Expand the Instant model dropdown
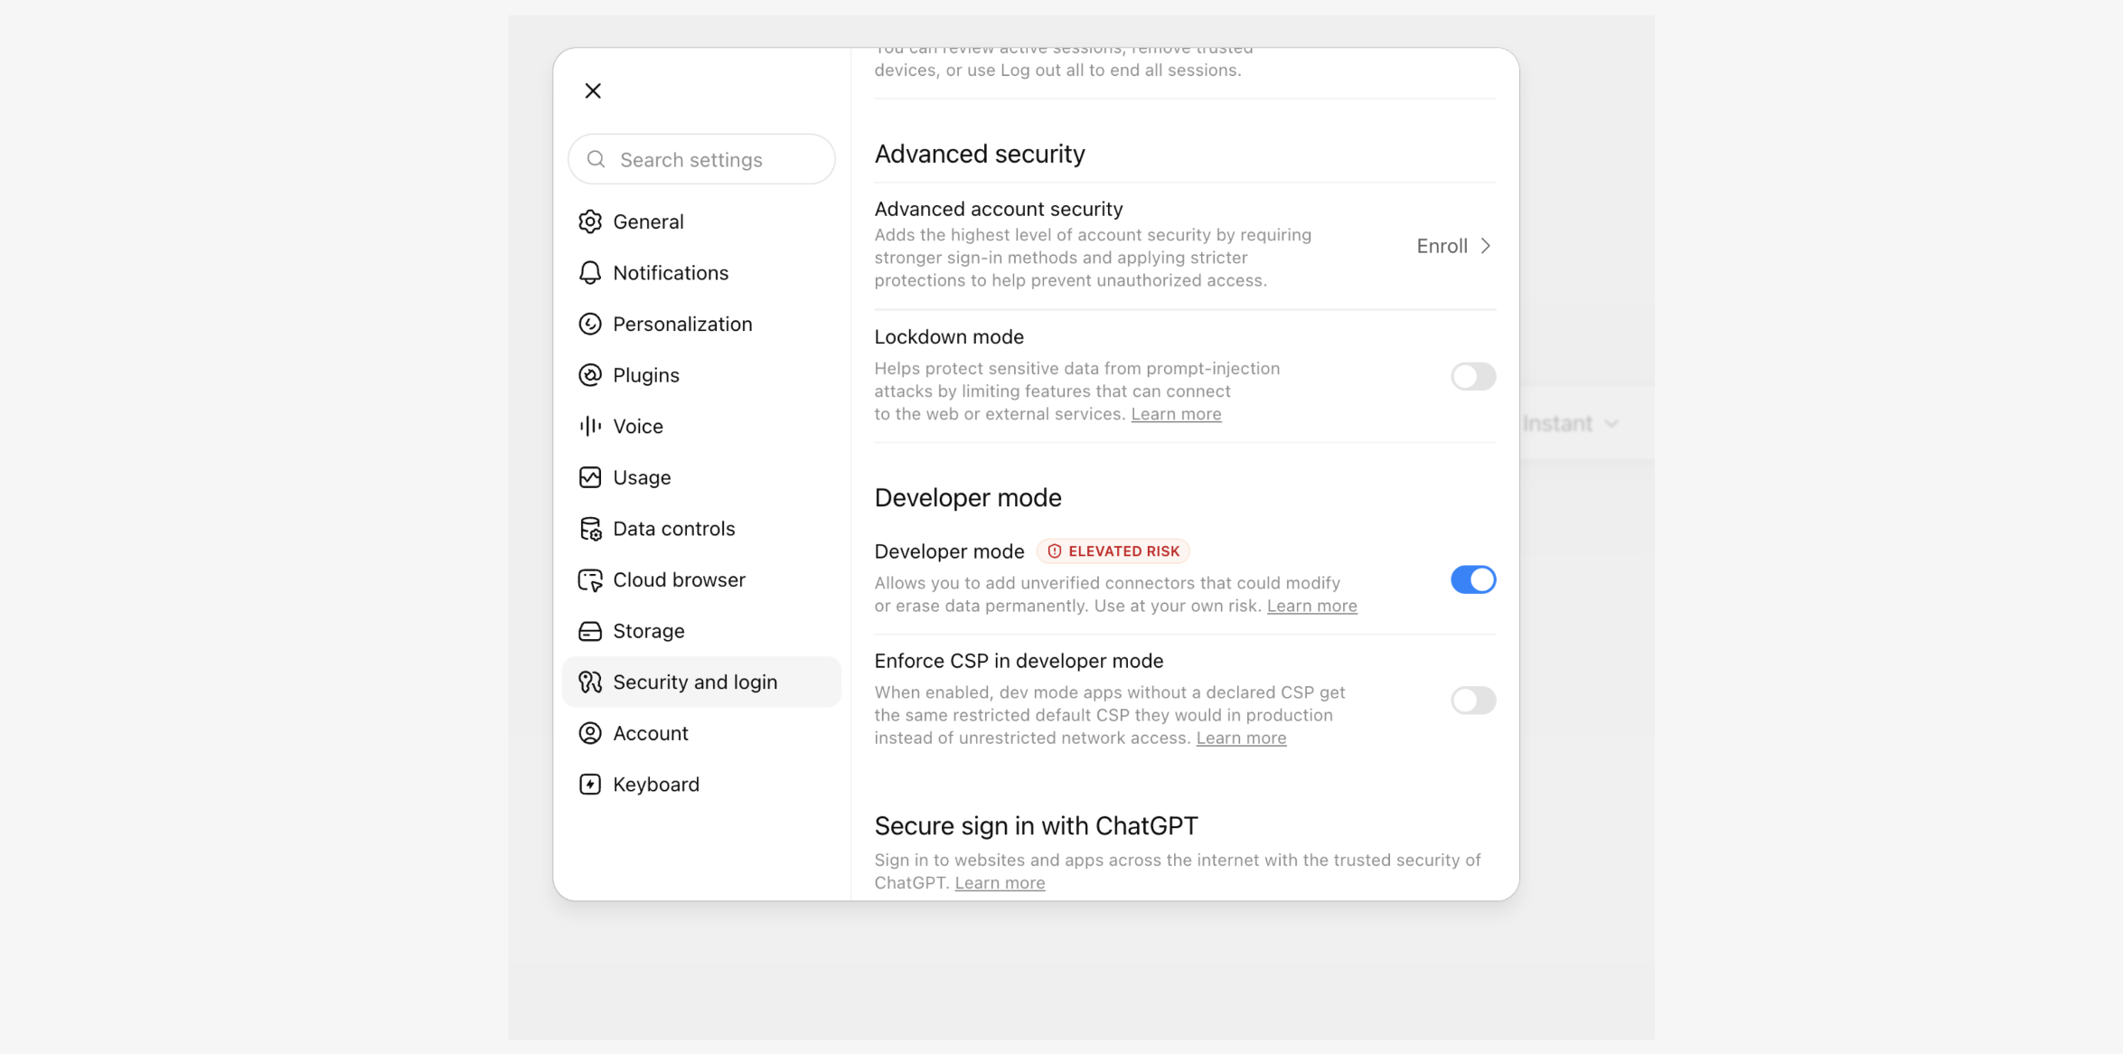 tap(1571, 423)
